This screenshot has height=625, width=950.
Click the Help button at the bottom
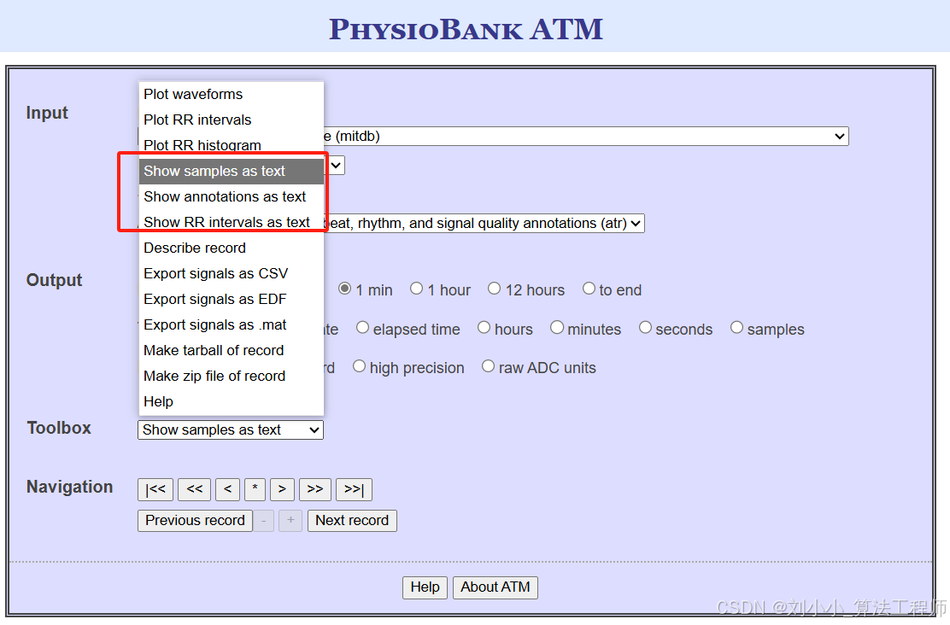425,587
